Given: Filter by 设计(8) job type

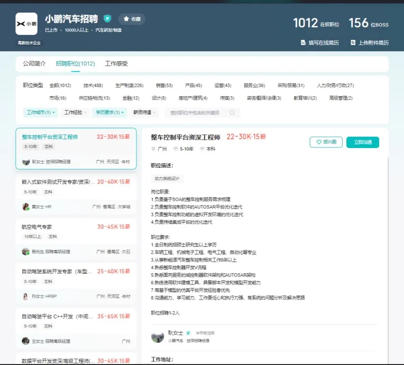Looking at the screenshot, I should (159, 98).
